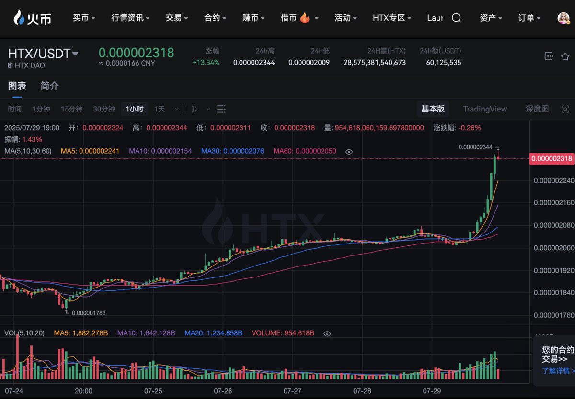Screen dimensions: 575x399
Task: Click the MA10: 0.000002154 value
Action: pyautogui.click(x=161, y=151)
